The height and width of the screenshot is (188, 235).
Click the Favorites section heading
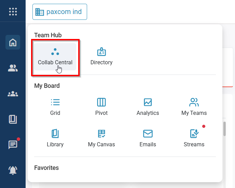click(x=46, y=168)
